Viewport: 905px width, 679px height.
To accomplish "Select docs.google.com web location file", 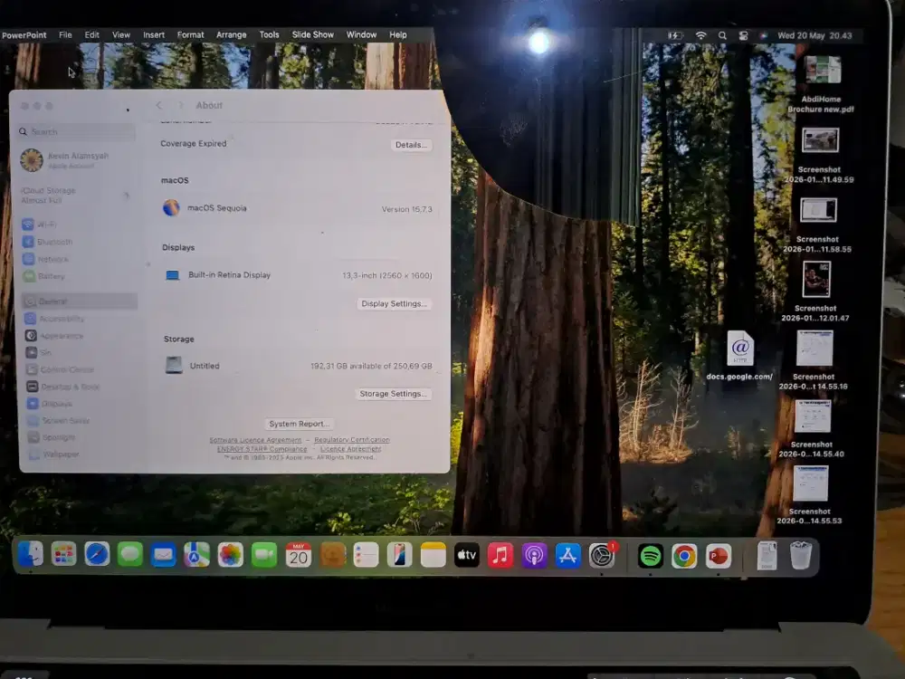I will point(740,356).
